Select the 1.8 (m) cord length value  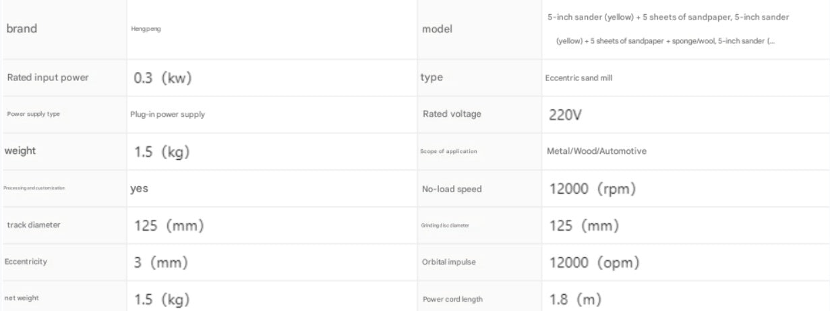575,299
